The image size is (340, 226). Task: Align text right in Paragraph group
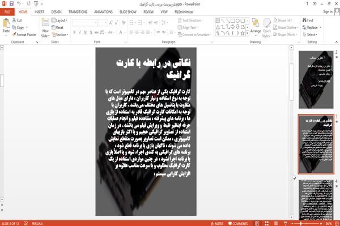[142, 32]
